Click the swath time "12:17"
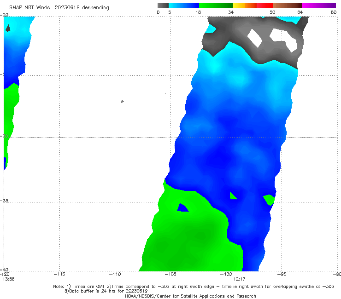 click(x=239, y=279)
